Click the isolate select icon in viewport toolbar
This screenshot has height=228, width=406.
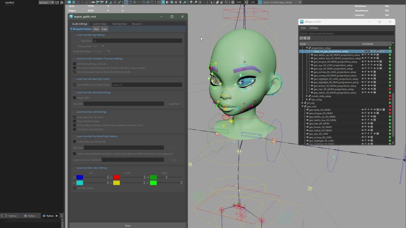tap(211, 2)
